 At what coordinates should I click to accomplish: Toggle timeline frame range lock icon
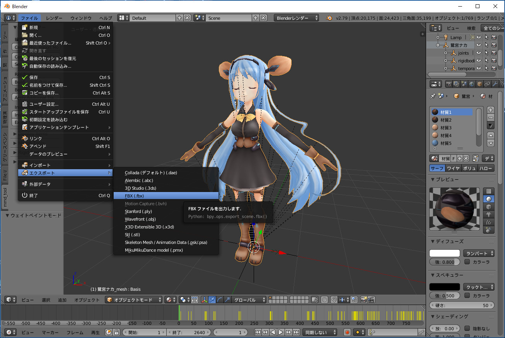(116, 332)
